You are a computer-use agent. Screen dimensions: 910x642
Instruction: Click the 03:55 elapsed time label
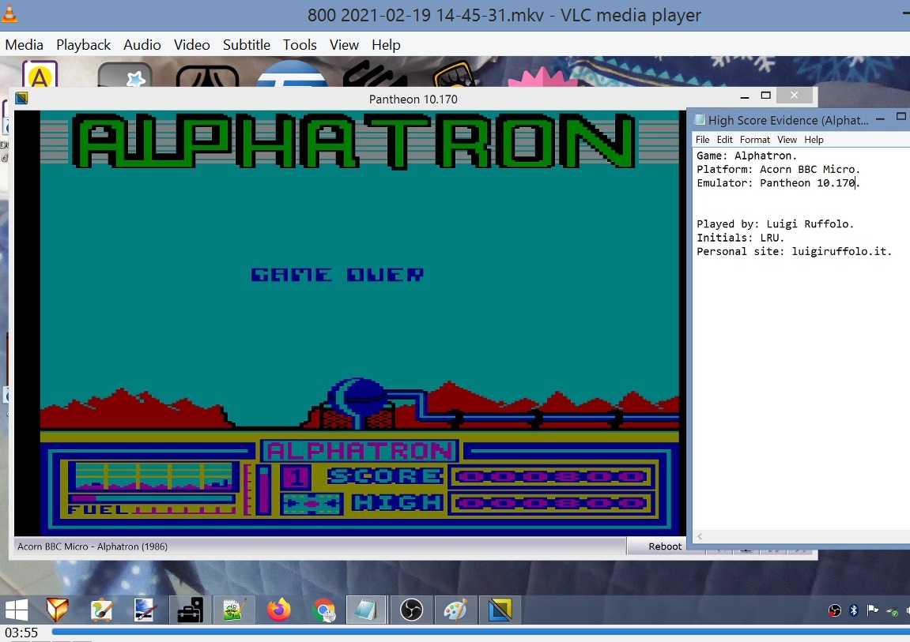tap(21, 633)
